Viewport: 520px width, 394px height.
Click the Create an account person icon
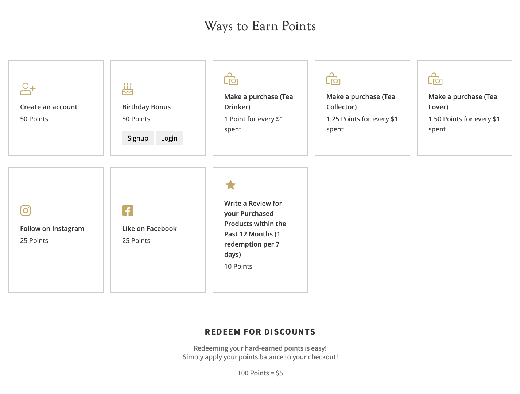click(27, 89)
